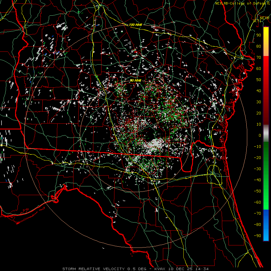Click the "NEXR" label near the scale
271x271 pixels.
click(265, 18)
